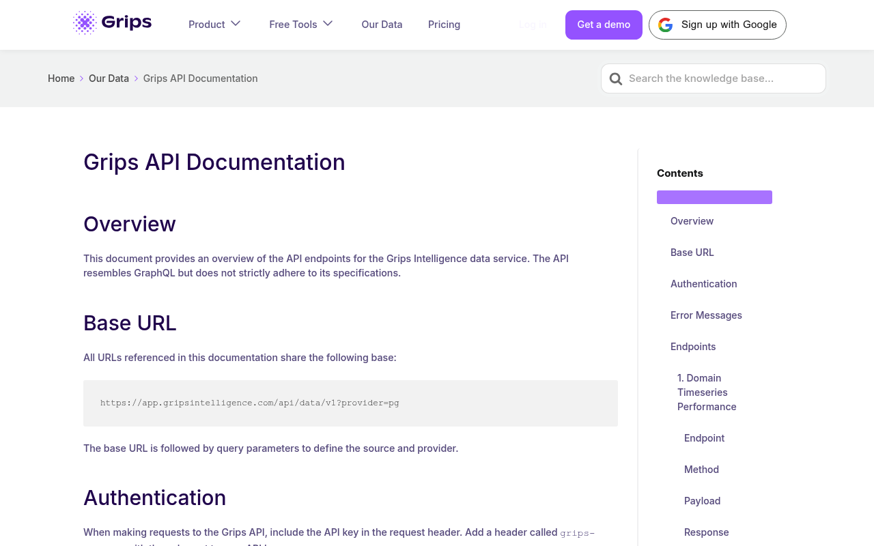Click Grips API Documentation breadcrumb
874x546 pixels.
pyautogui.click(x=201, y=78)
